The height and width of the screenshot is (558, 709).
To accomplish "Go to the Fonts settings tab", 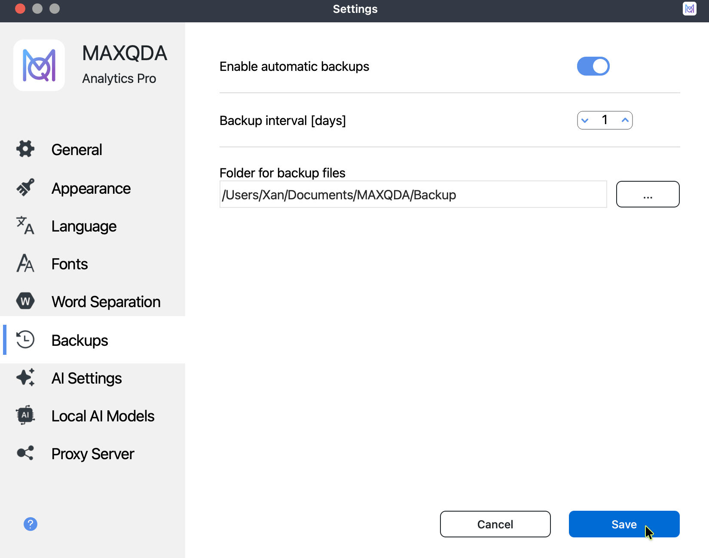I will tap(93, 264).
